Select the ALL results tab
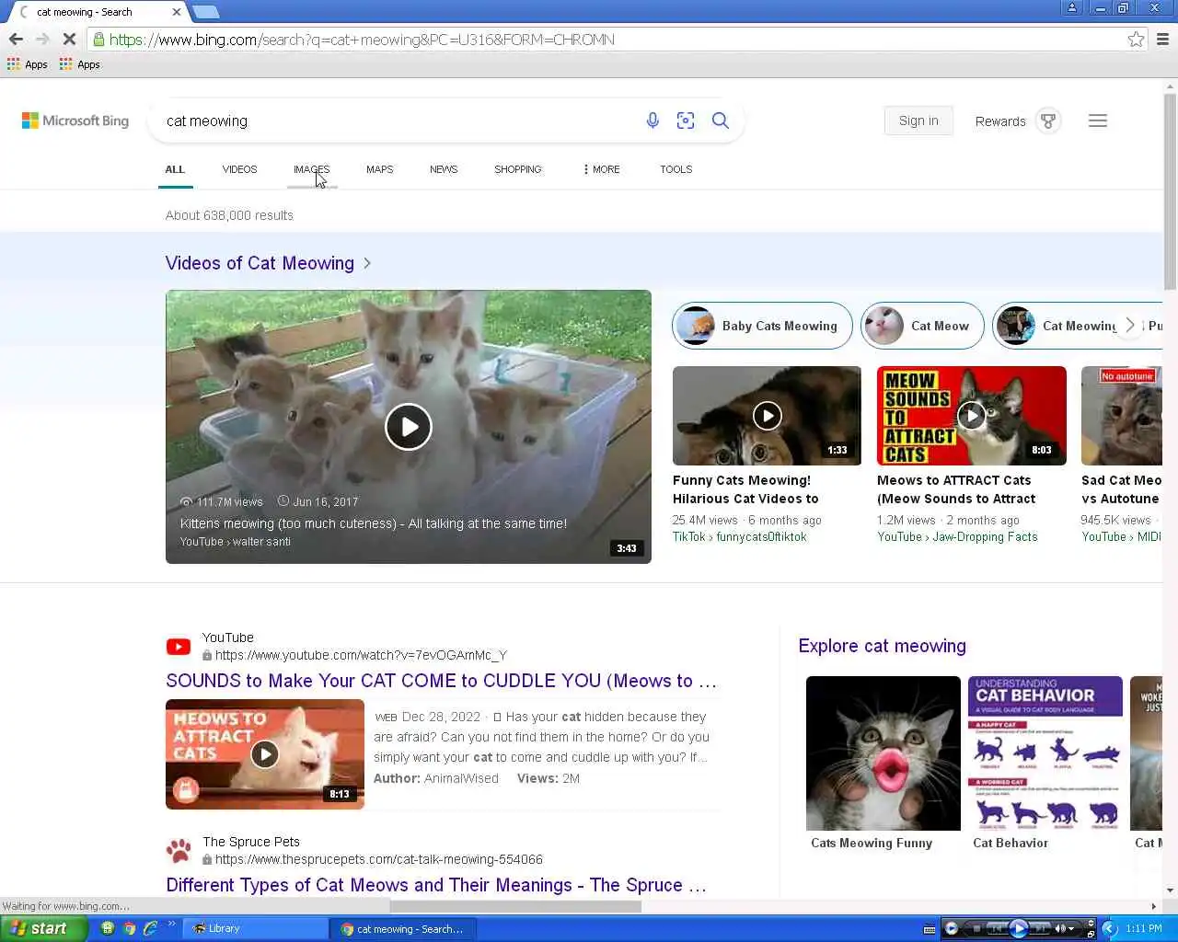Screen dimensions: 1178x942 (x=175, y=169)
